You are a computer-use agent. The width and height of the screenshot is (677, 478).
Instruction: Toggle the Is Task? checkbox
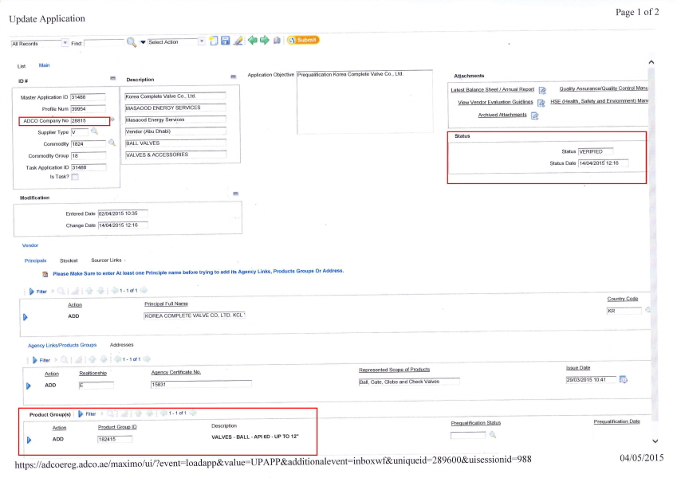tap(75, 178)
